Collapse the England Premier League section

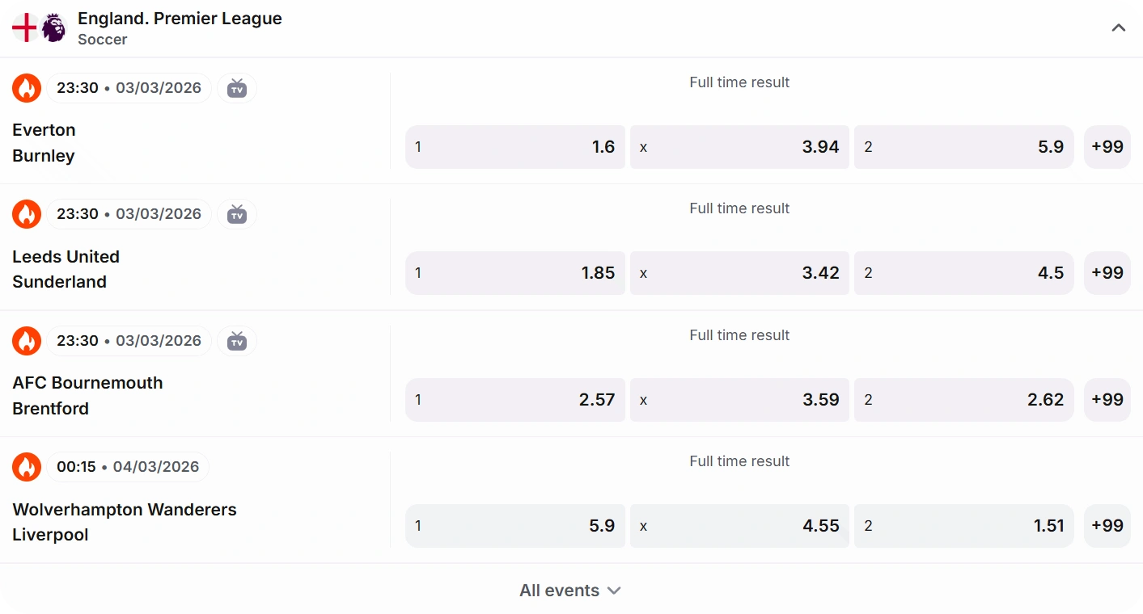point(1119,28)
